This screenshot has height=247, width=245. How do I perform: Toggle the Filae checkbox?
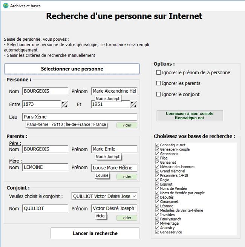click(157, 158)
